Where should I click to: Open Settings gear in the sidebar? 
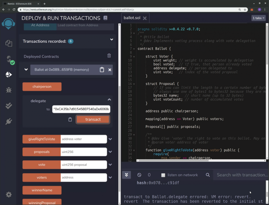[9, 195]
